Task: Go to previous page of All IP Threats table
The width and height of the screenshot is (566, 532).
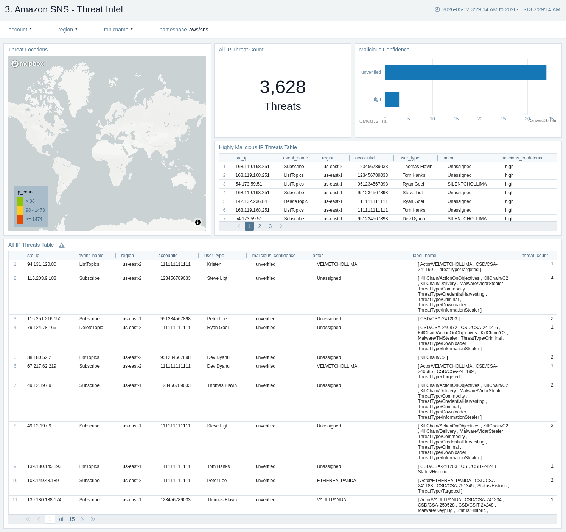Action: 39,519
